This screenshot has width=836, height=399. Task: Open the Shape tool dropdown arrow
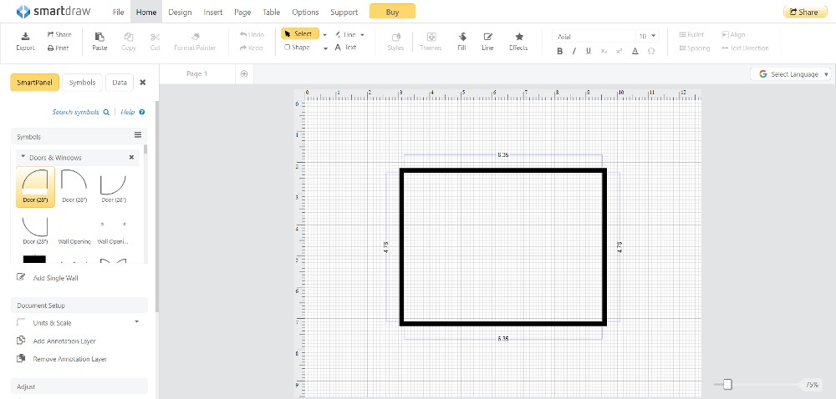(325, 48)
